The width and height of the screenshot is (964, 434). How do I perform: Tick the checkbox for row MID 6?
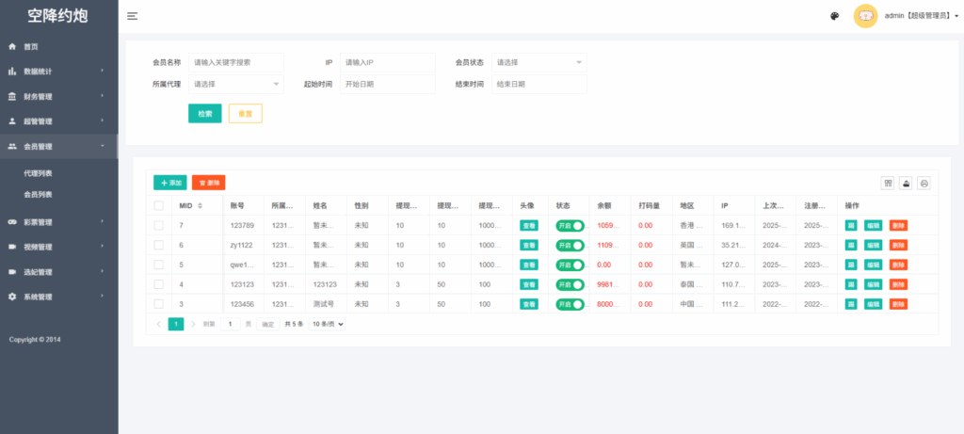click(x=158, y=246)
